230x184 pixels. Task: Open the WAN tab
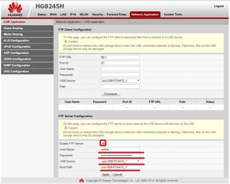[x=53, y=14]
